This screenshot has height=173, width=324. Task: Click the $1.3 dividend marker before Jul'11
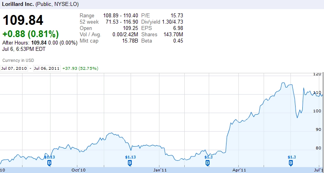(291, 163)
